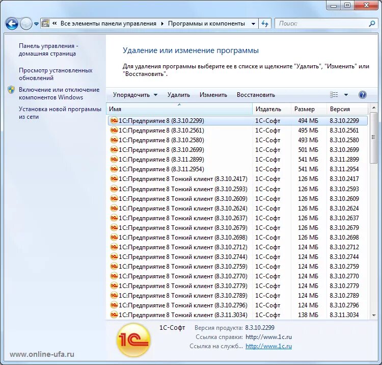
Task: Open the view options dropdown arrow
Action: [x=346, y=95]
